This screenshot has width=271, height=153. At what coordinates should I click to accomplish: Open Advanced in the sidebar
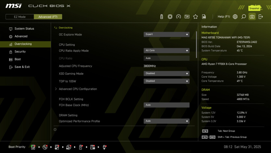pos(21,36)
